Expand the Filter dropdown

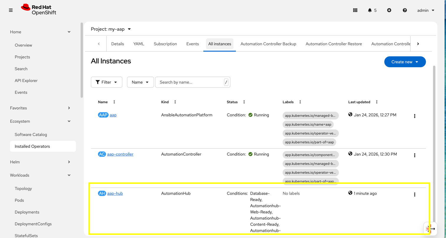click(106, 82)
